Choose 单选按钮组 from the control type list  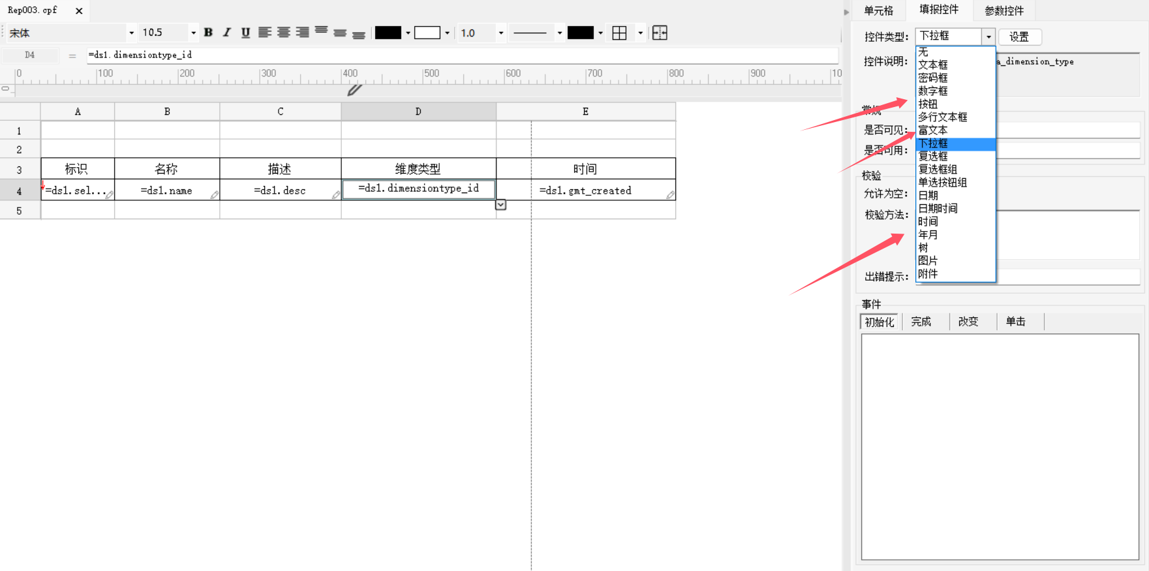pyautogui.click(x=955, y=182)
